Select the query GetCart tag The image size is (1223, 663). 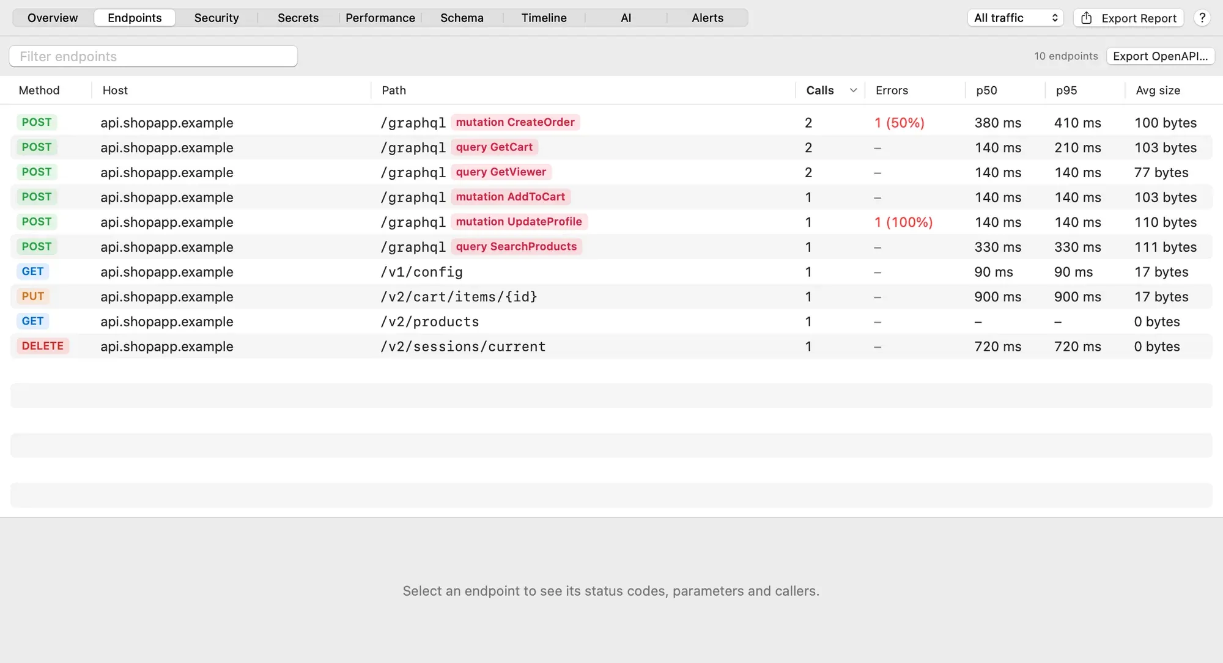tap(494, 147)
